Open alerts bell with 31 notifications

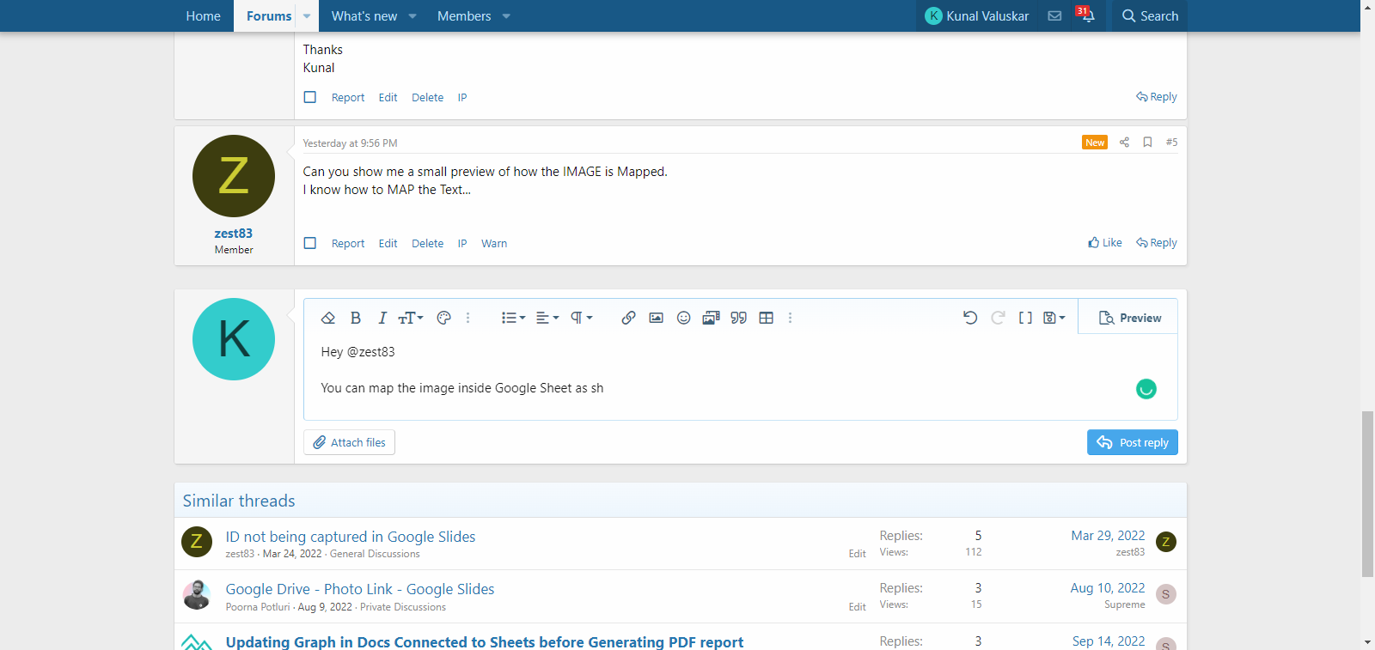point(1086,15)
